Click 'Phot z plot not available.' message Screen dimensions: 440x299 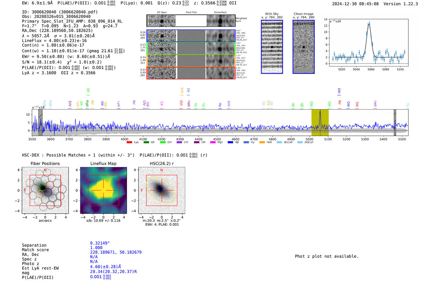point(327,256)
